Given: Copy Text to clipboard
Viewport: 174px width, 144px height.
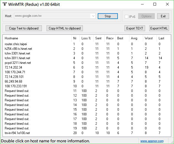Looking at the screenshot, I should click(24, 28).
